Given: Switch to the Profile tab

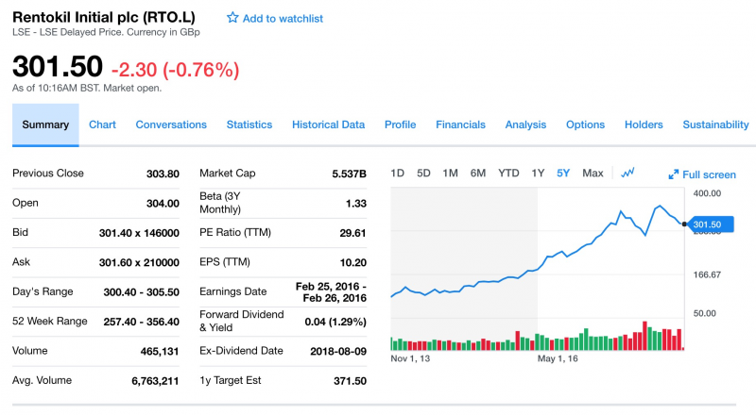Looking at the screenshot, I should 400,124.
